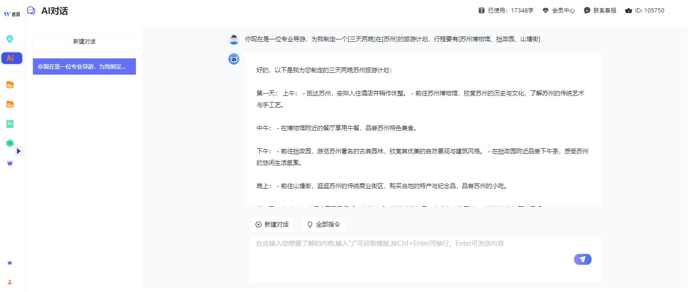The height and width of the screenshot is (292, 691).
Task: Click crown icon above the user profile icon
Action: point(10,263)
